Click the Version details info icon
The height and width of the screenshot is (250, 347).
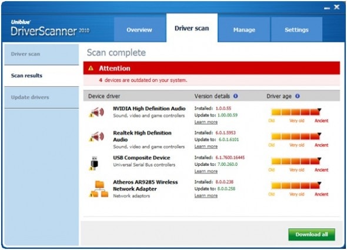[236, 96]
